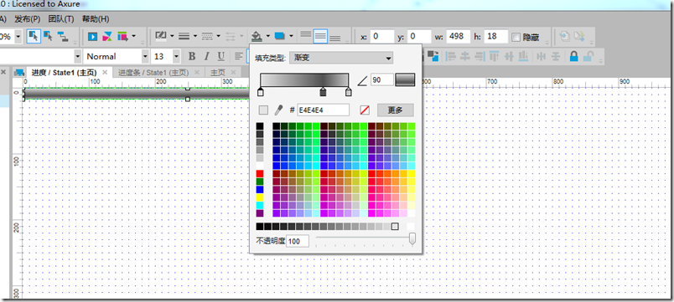
Task: Expand the fill color dropdown arrow
Action: (268, 37)
